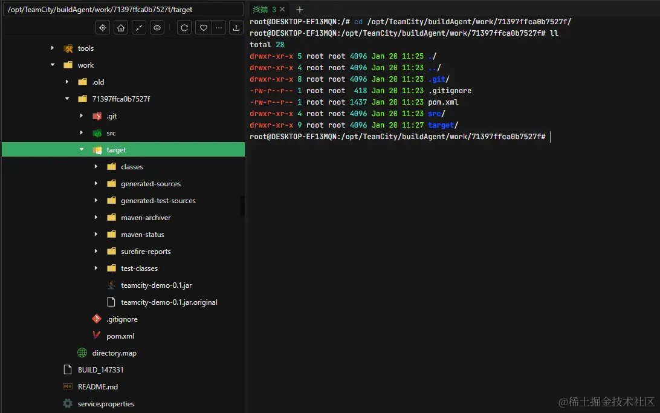Refresh the file tree
The height and width of the screenshot is (413, 660).
click(x=184, y=28)
